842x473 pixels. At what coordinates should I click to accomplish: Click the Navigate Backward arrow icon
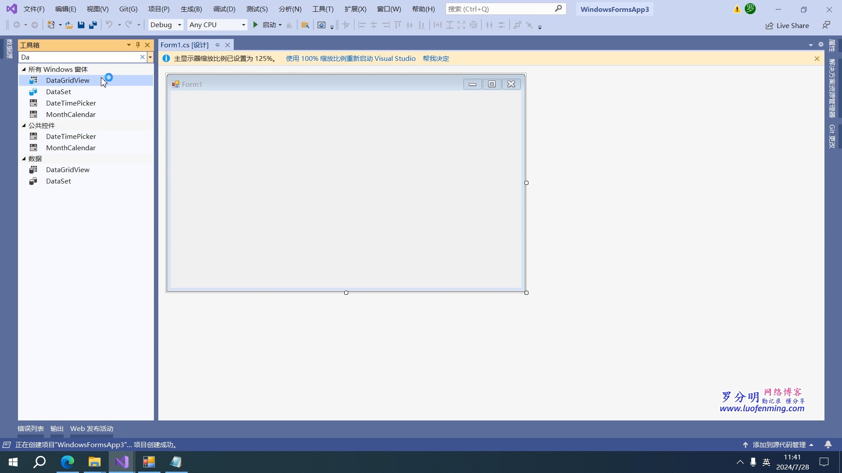tap(17, 25)
